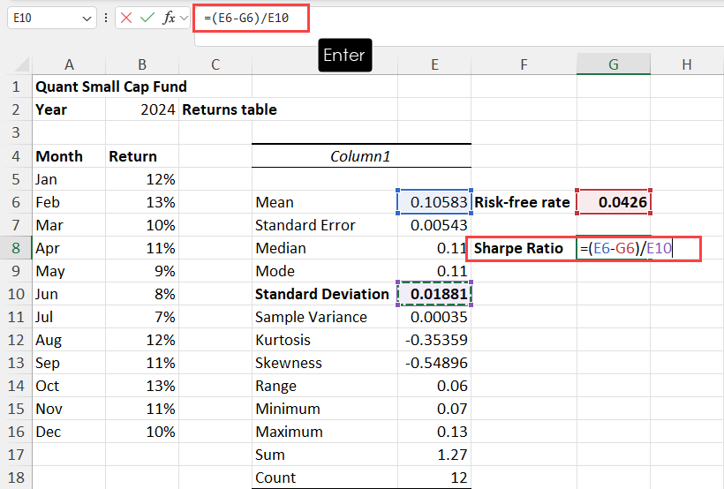The height and width of the screenshot is (489, 724).
Task: Click the 'Median' label cell
Action: tap(325, 248)
